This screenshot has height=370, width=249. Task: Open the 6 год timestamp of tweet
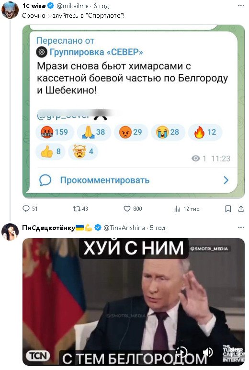101,6
